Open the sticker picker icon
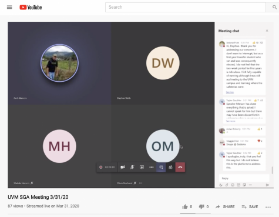 pyautogui.click(x=244, y=185)
